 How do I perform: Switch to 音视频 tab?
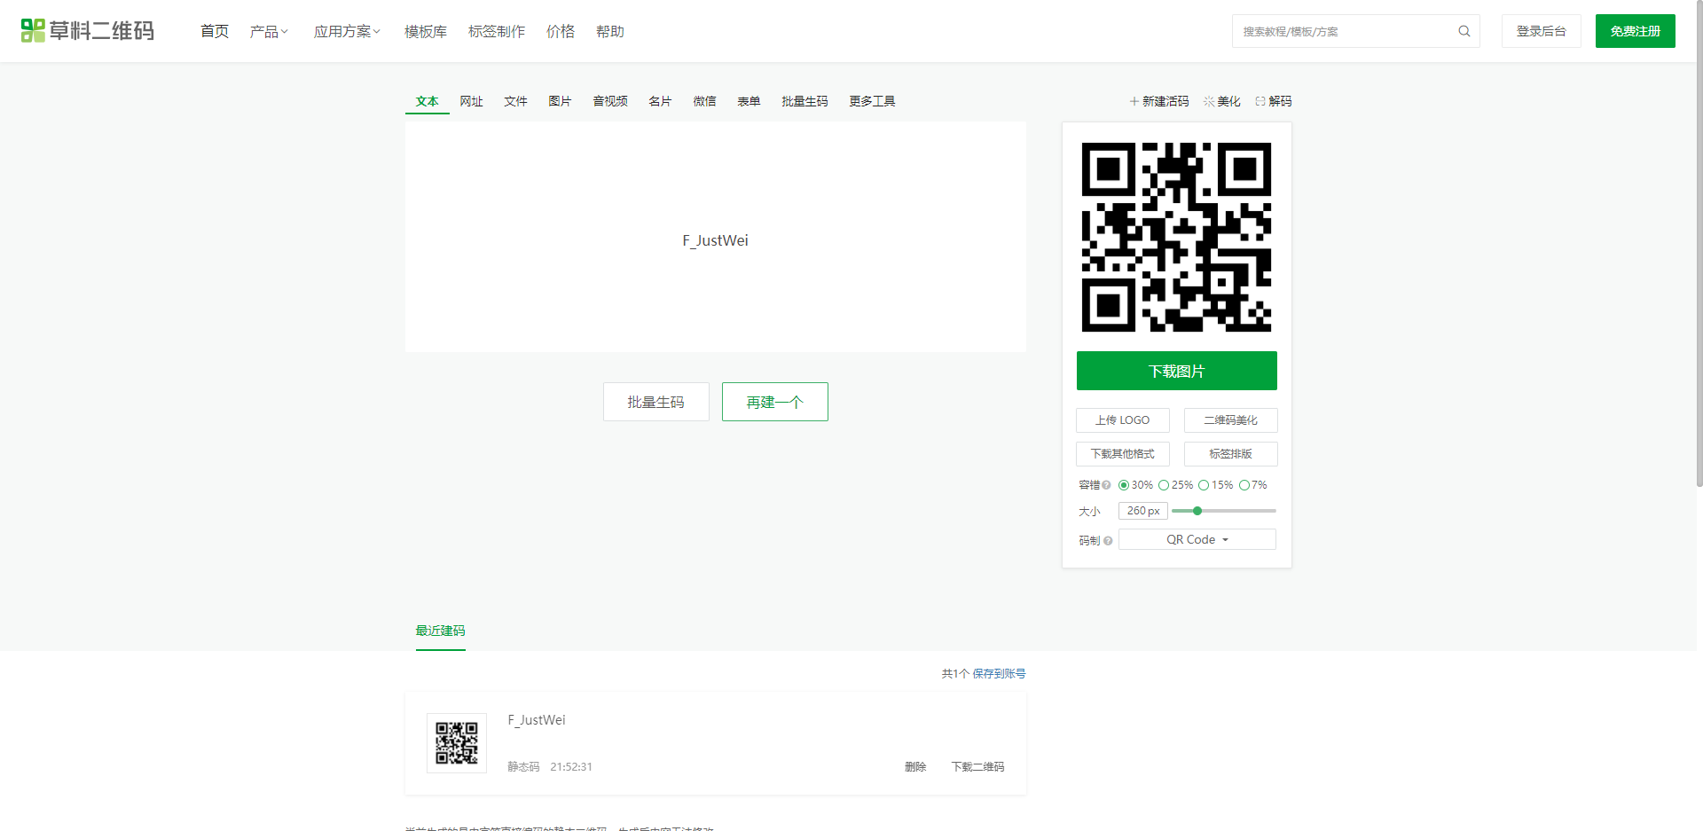[610, 101]
